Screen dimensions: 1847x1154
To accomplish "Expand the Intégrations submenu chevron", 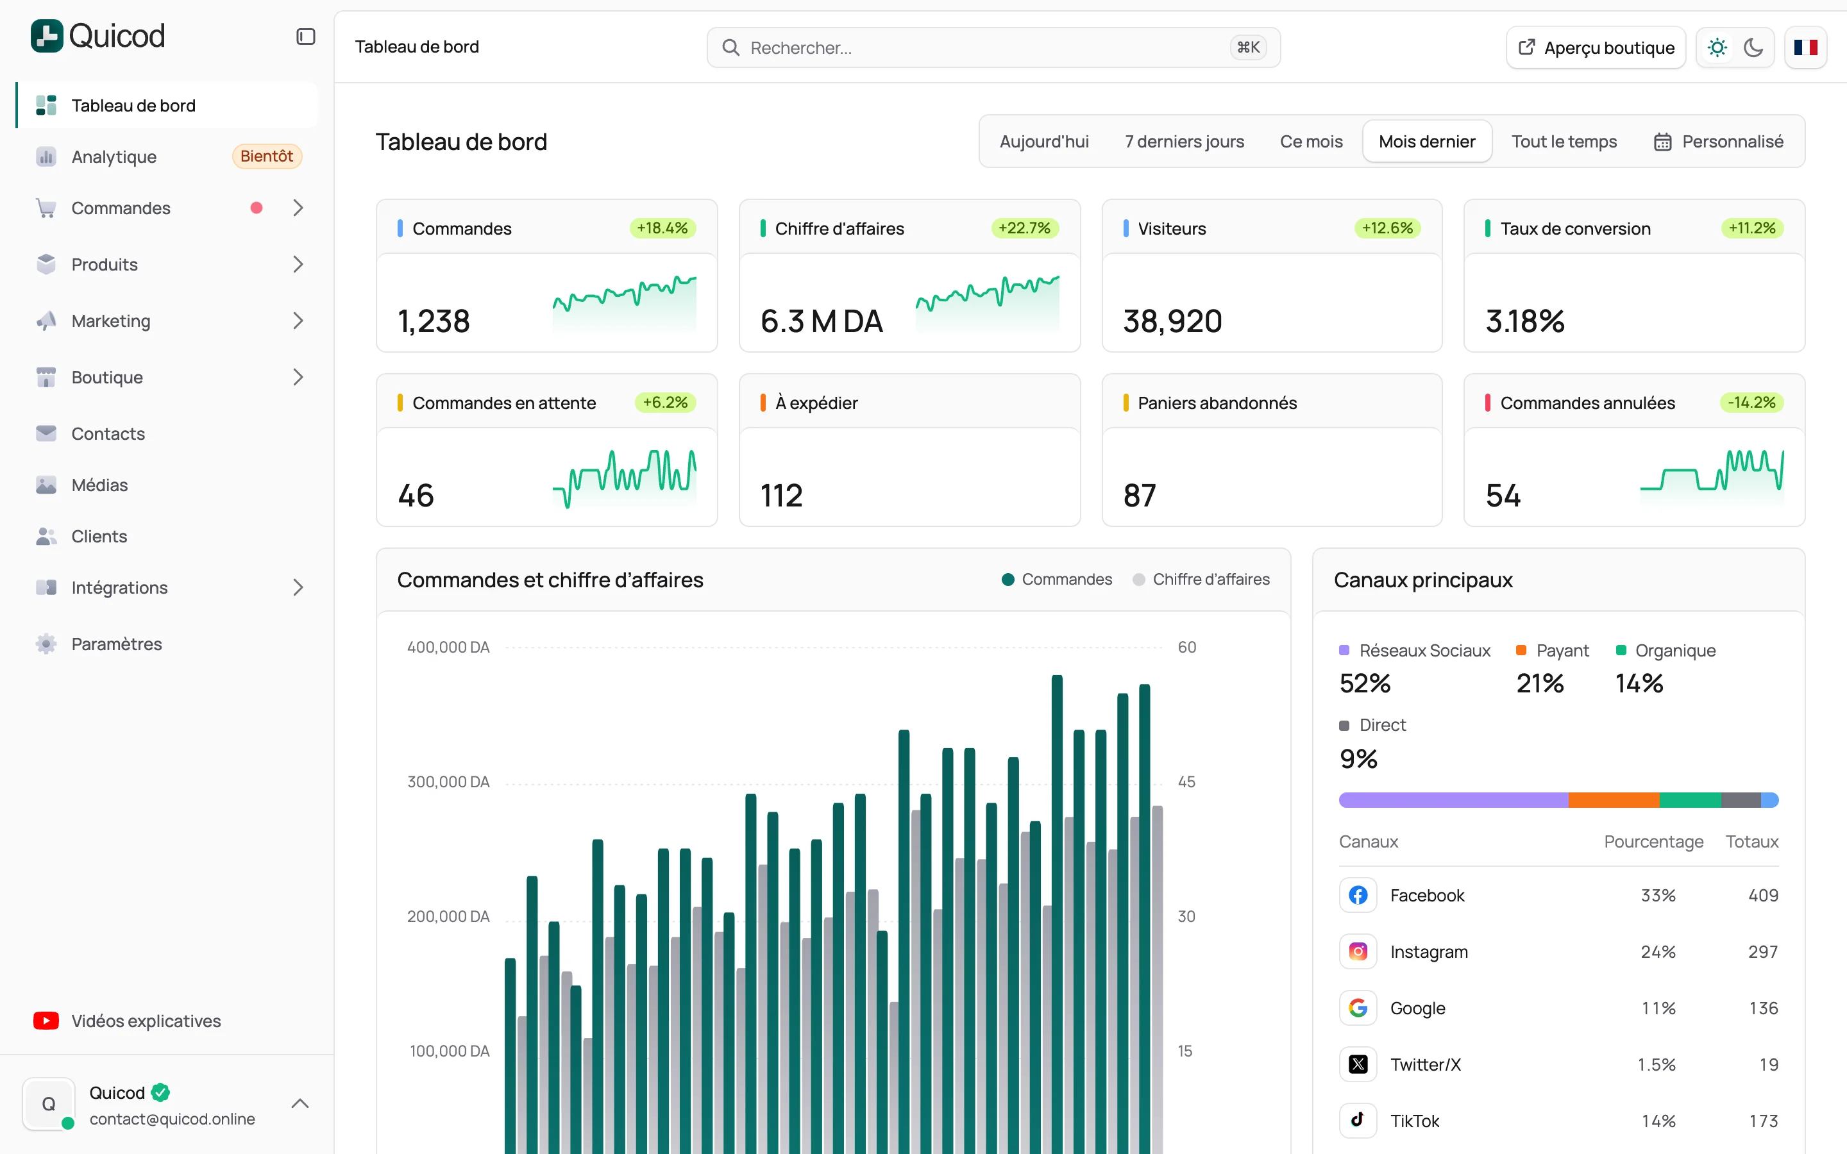I will point(298,587).
